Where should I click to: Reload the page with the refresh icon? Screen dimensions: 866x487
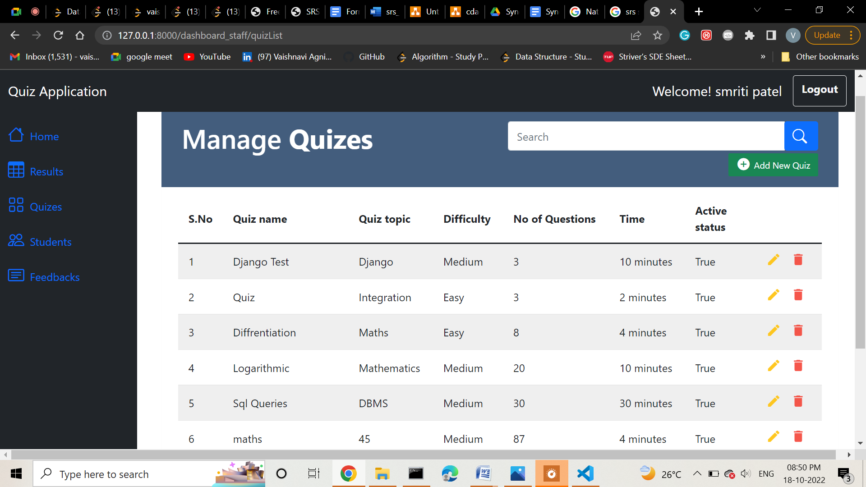pos(58,35)
